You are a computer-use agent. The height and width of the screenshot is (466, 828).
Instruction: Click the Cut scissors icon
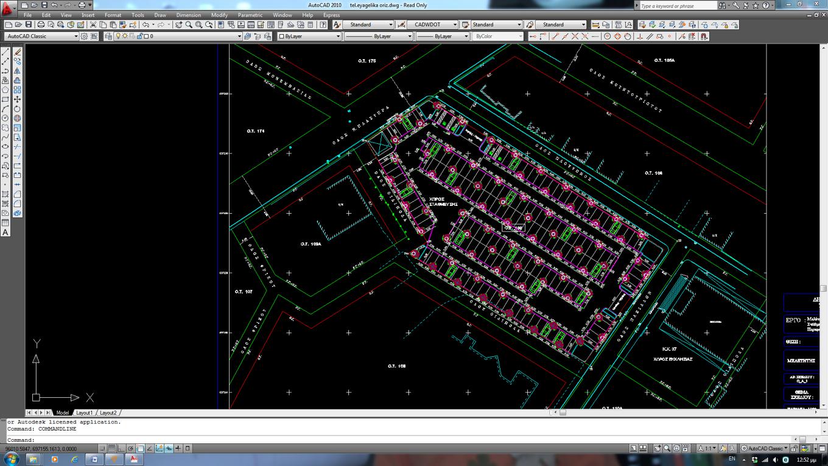coord(93,24)
